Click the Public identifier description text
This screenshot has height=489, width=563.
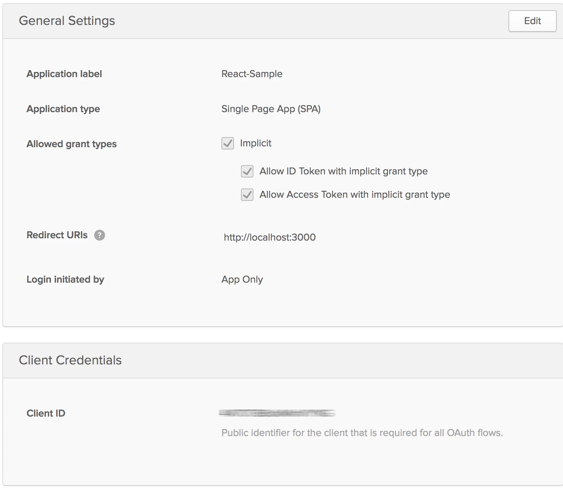coord(362,433)
